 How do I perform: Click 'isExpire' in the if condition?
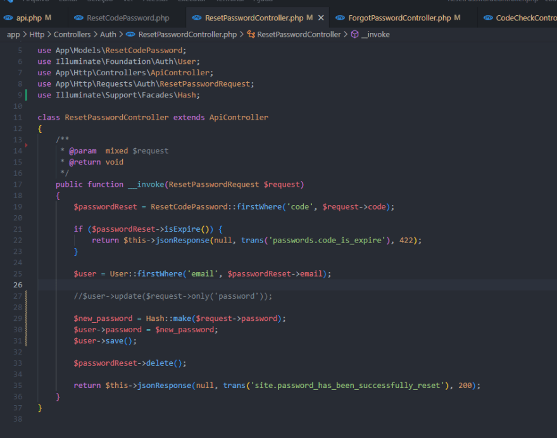182,229
